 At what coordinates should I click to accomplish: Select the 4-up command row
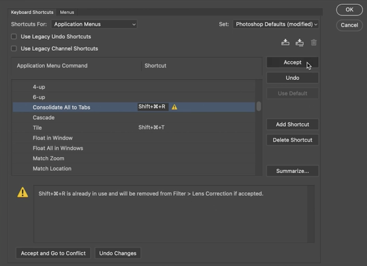click(134, 87)
